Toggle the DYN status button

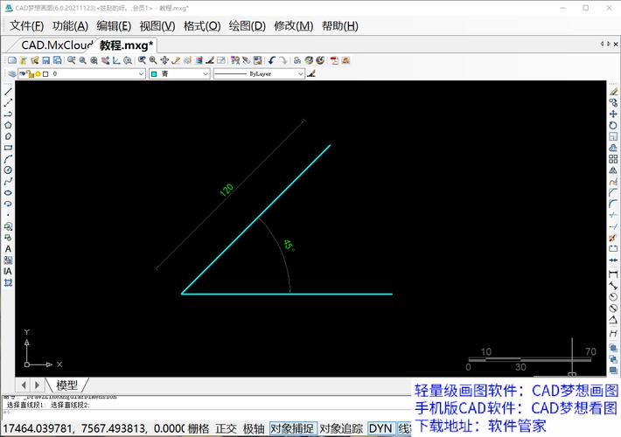380,428
